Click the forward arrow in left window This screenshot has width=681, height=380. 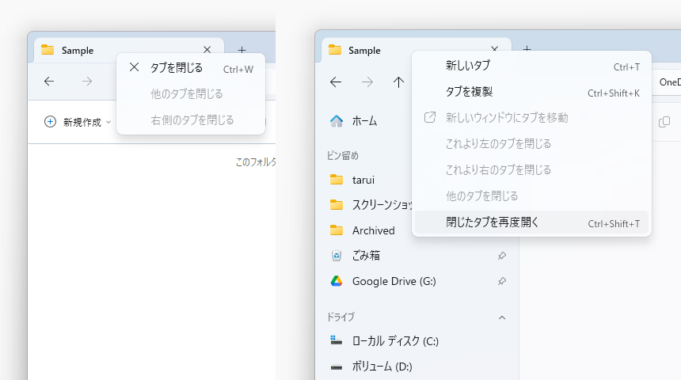point(87,82)
